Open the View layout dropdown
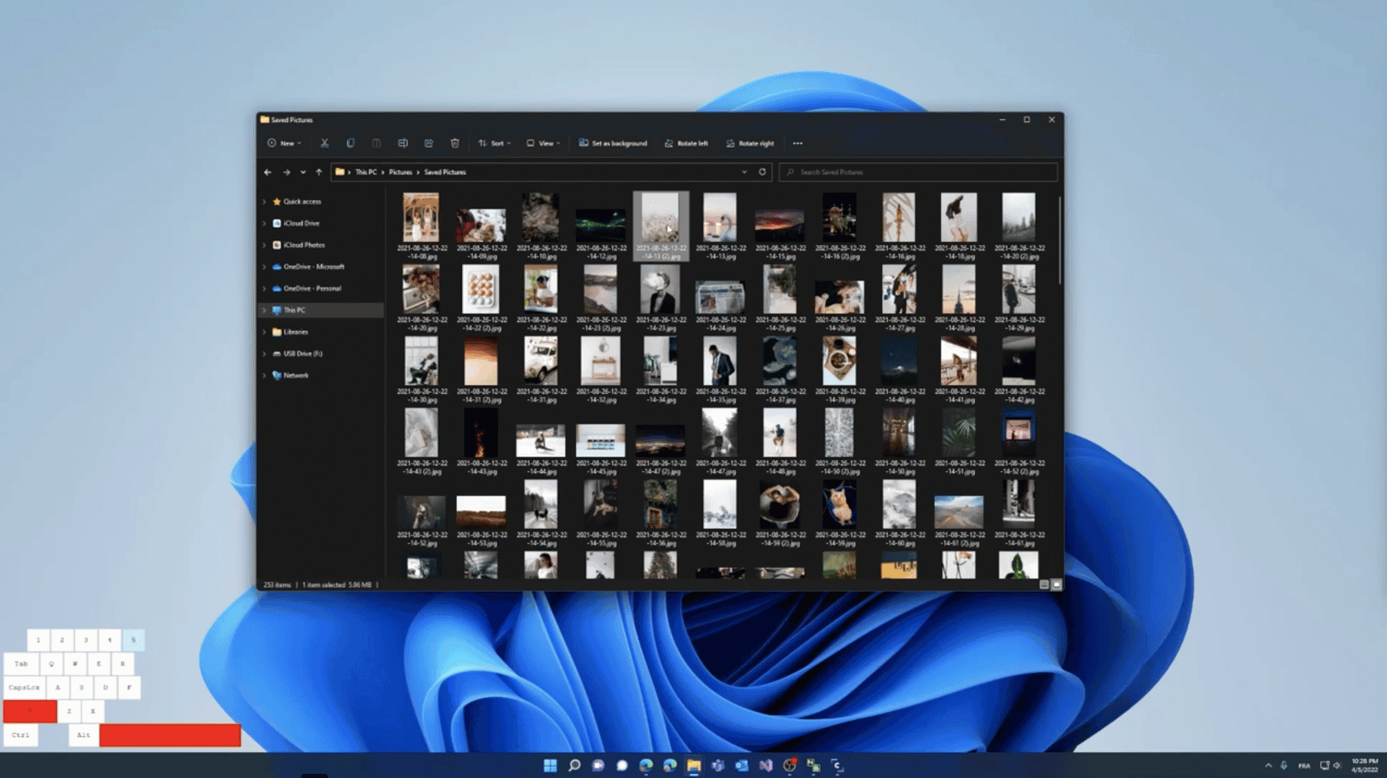1387x778 pixels. pyautogui.click(x=544, y=143)
